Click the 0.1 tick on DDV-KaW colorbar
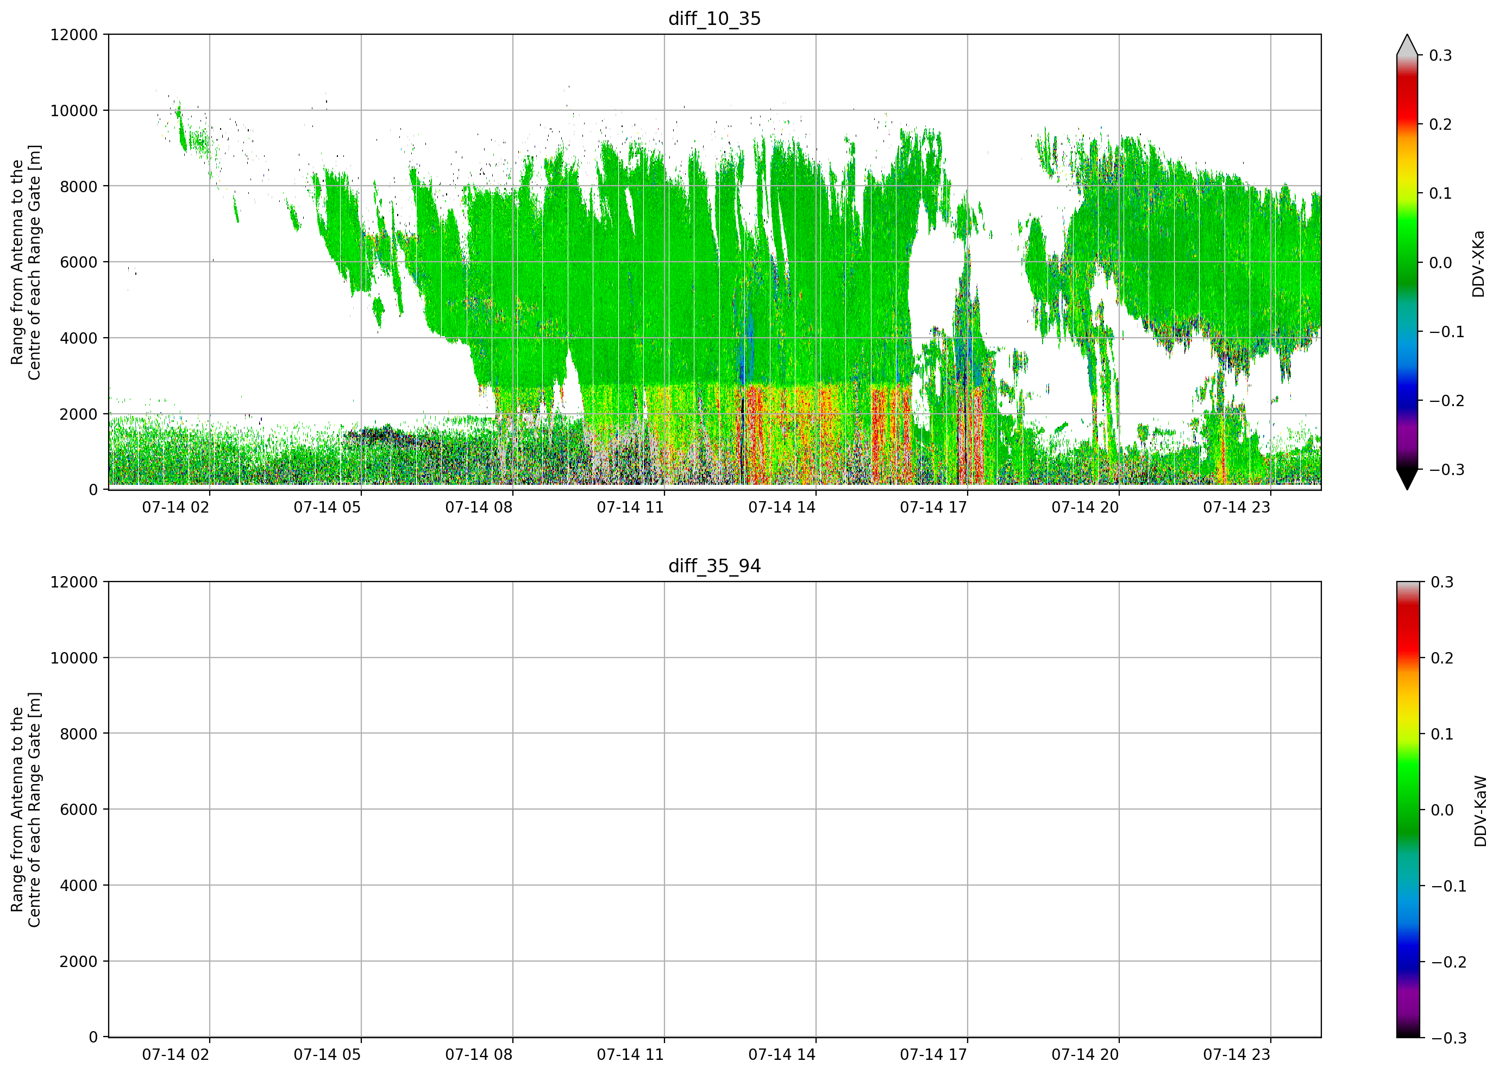This screenshot has width=1499, height=1074. tap(1441, 735)
